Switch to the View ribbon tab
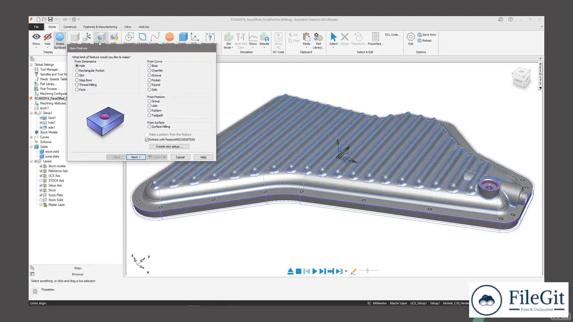Viewport: 573px width, 322px height. [x=128, y=27]
